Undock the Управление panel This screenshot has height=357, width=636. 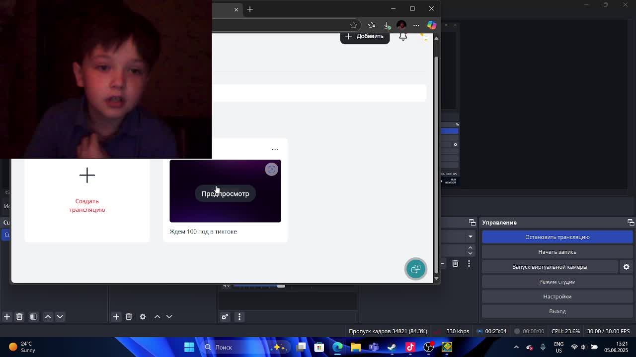tap(631, 223)
